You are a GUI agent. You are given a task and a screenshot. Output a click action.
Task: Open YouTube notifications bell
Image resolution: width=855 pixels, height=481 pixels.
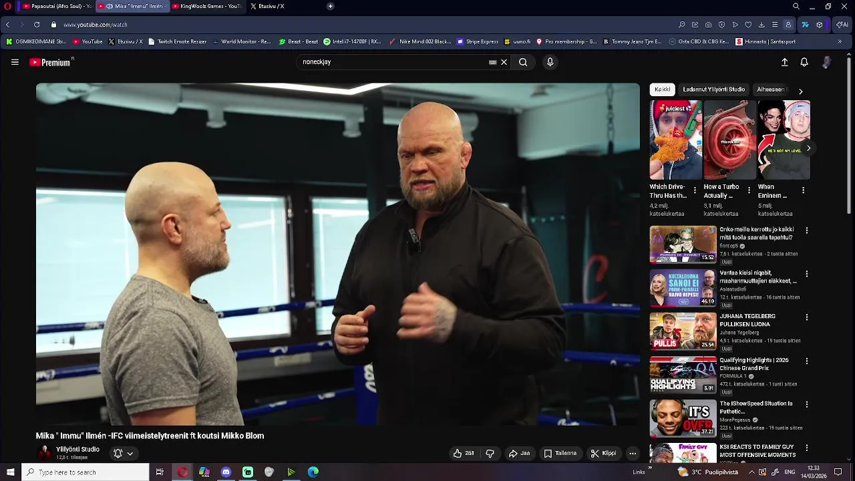coord(804,62)
